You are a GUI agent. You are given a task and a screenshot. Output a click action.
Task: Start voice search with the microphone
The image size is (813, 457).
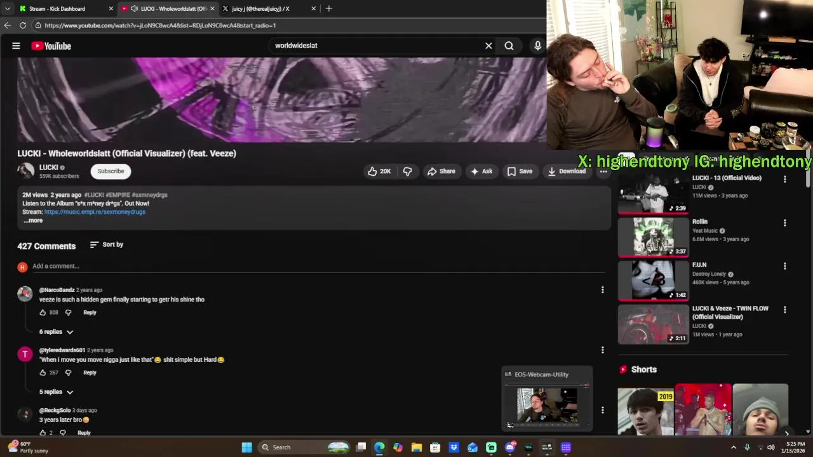(x=537, y=46)
